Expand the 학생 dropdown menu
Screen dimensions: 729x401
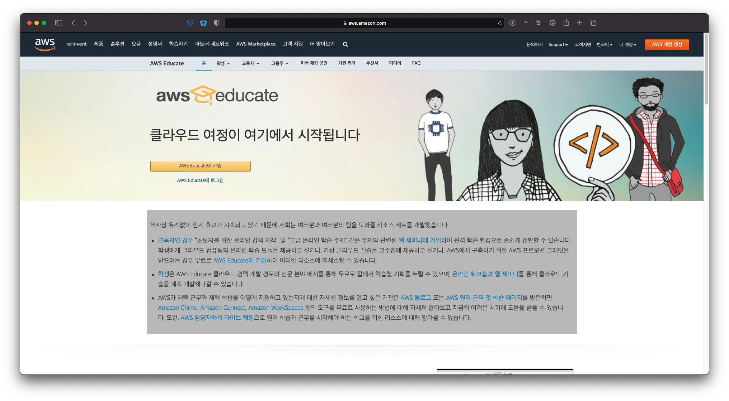[x=223, y=63]
